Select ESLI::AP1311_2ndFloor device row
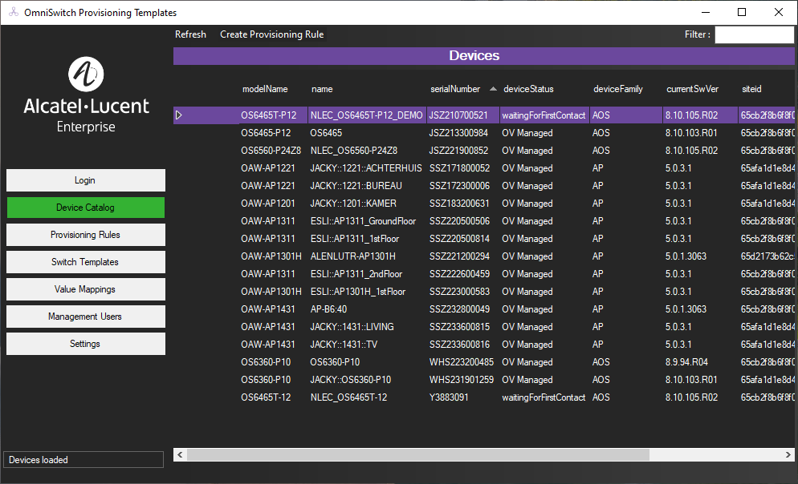Screen dimensions: 798x484 483,274
